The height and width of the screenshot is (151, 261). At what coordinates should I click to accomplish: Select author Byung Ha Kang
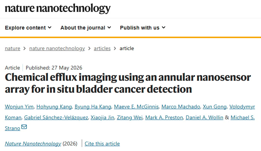pos(93,107)
